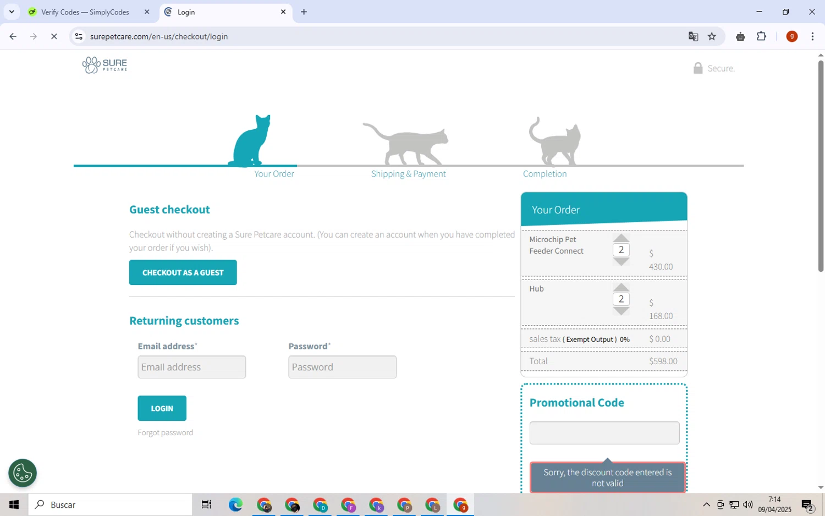
Task: Open the network icon in system tray
Action: tap(734, 504)
